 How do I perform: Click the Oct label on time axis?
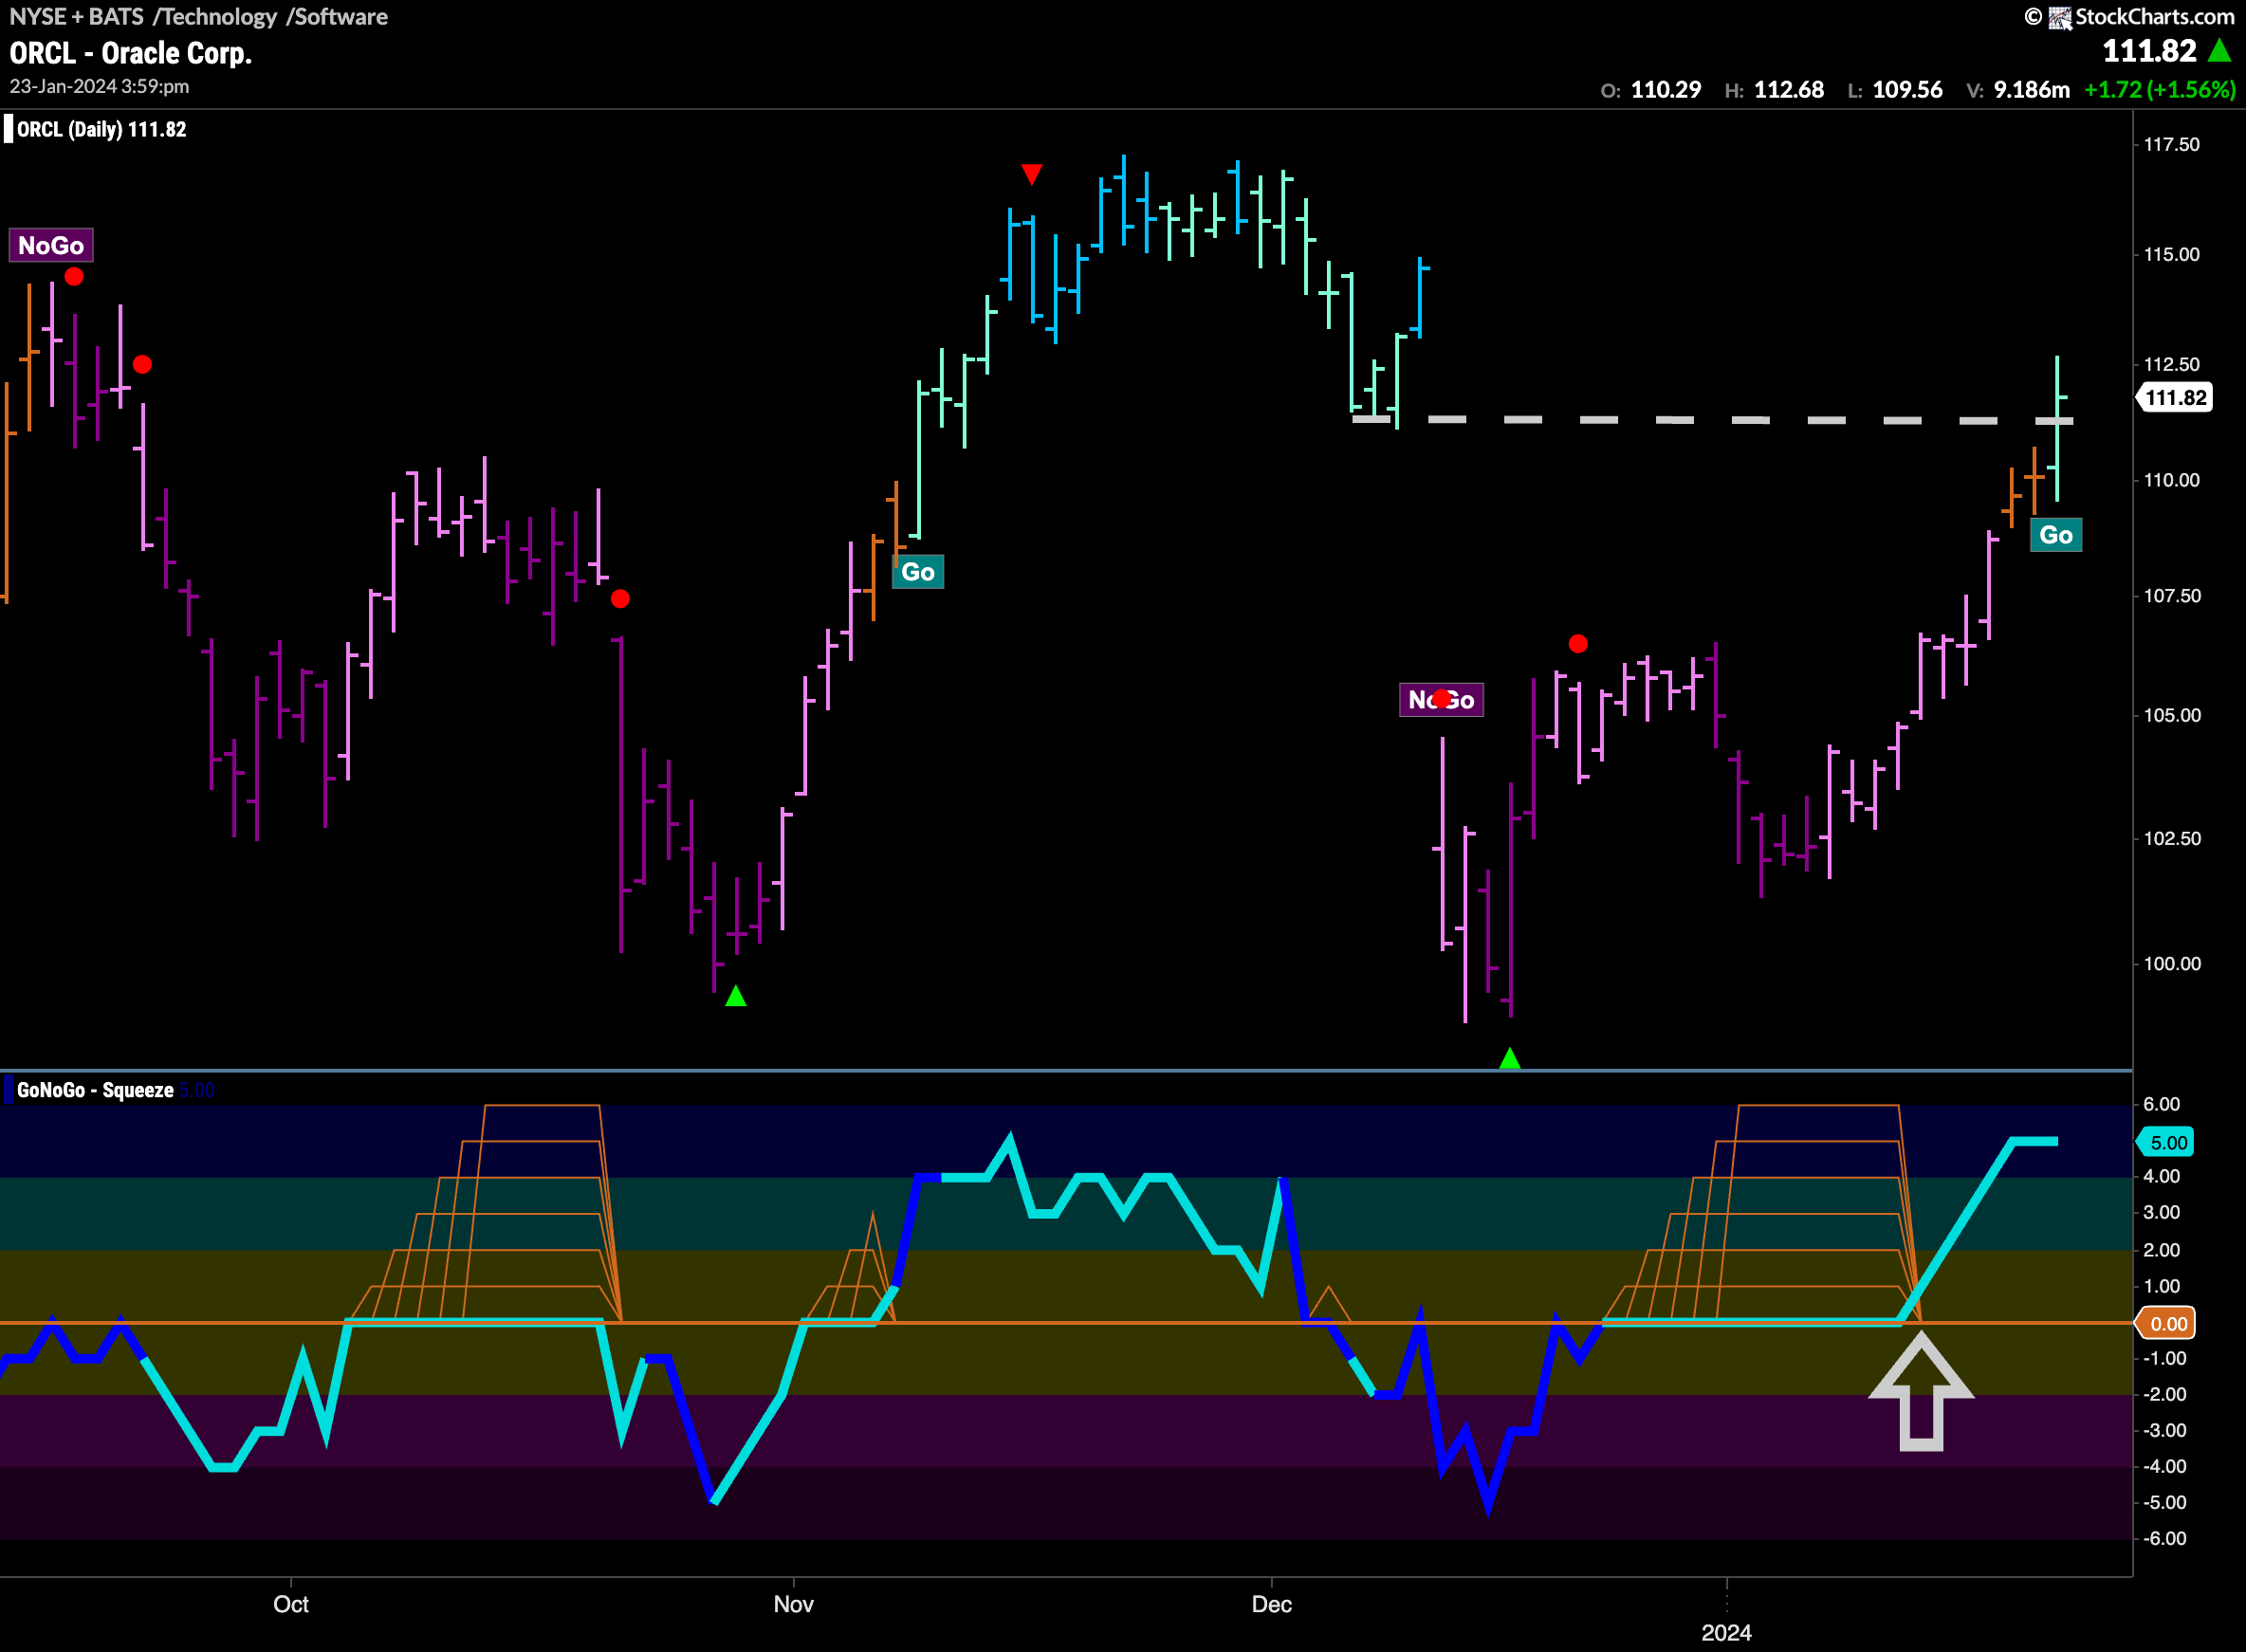[x=291, y=1604]
